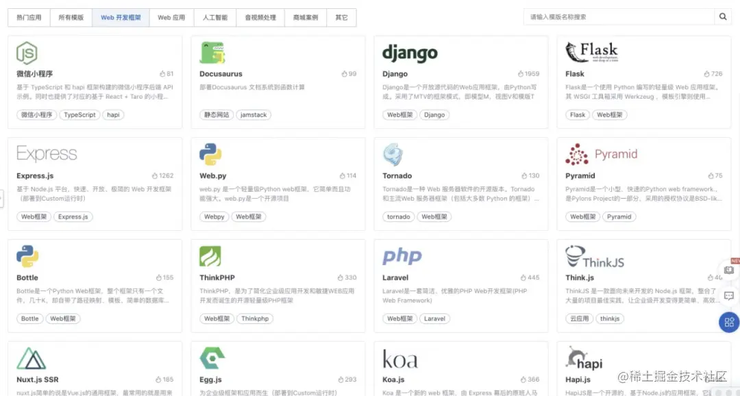Screen dimensions: 740x396
Task: Open the Web.py card title
Action: pos(213,175)
